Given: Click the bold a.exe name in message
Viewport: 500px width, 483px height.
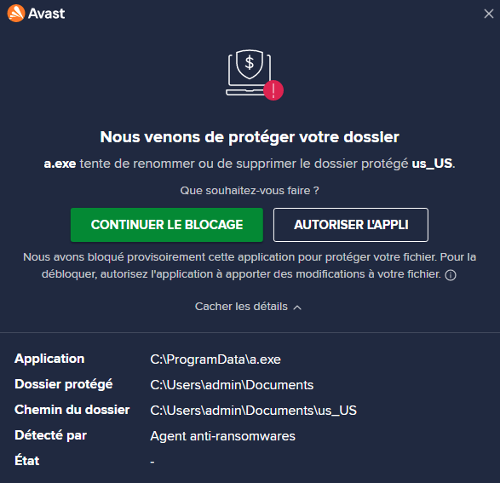Looking at the screenshot, I should coord(60,164).
